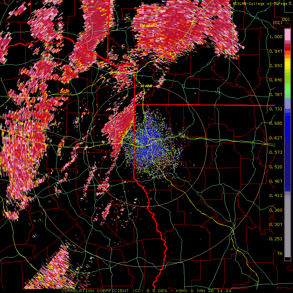Pick the orange segment of the color bar
Screen dimensions: 293x293
[287, 55]
